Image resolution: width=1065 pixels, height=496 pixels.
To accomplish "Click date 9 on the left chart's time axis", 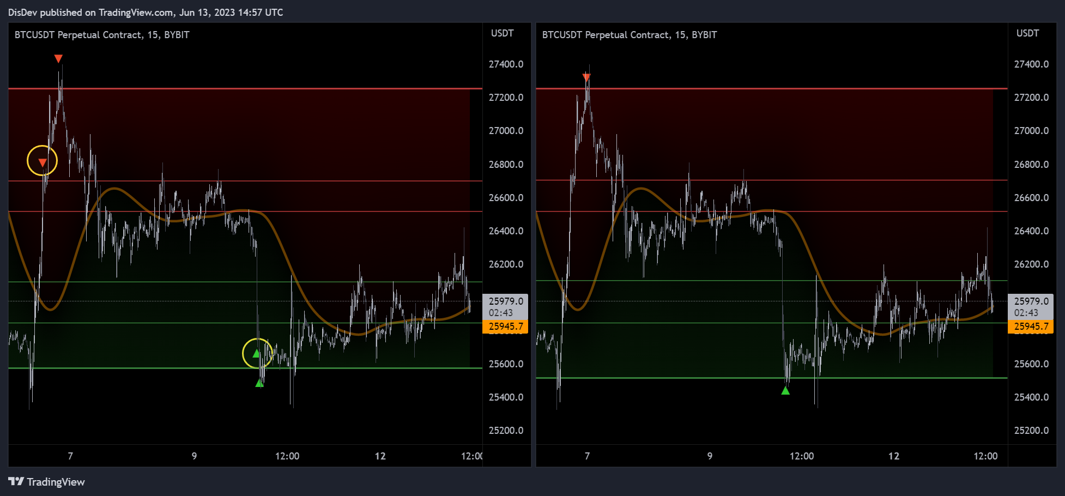I will 194,456.
